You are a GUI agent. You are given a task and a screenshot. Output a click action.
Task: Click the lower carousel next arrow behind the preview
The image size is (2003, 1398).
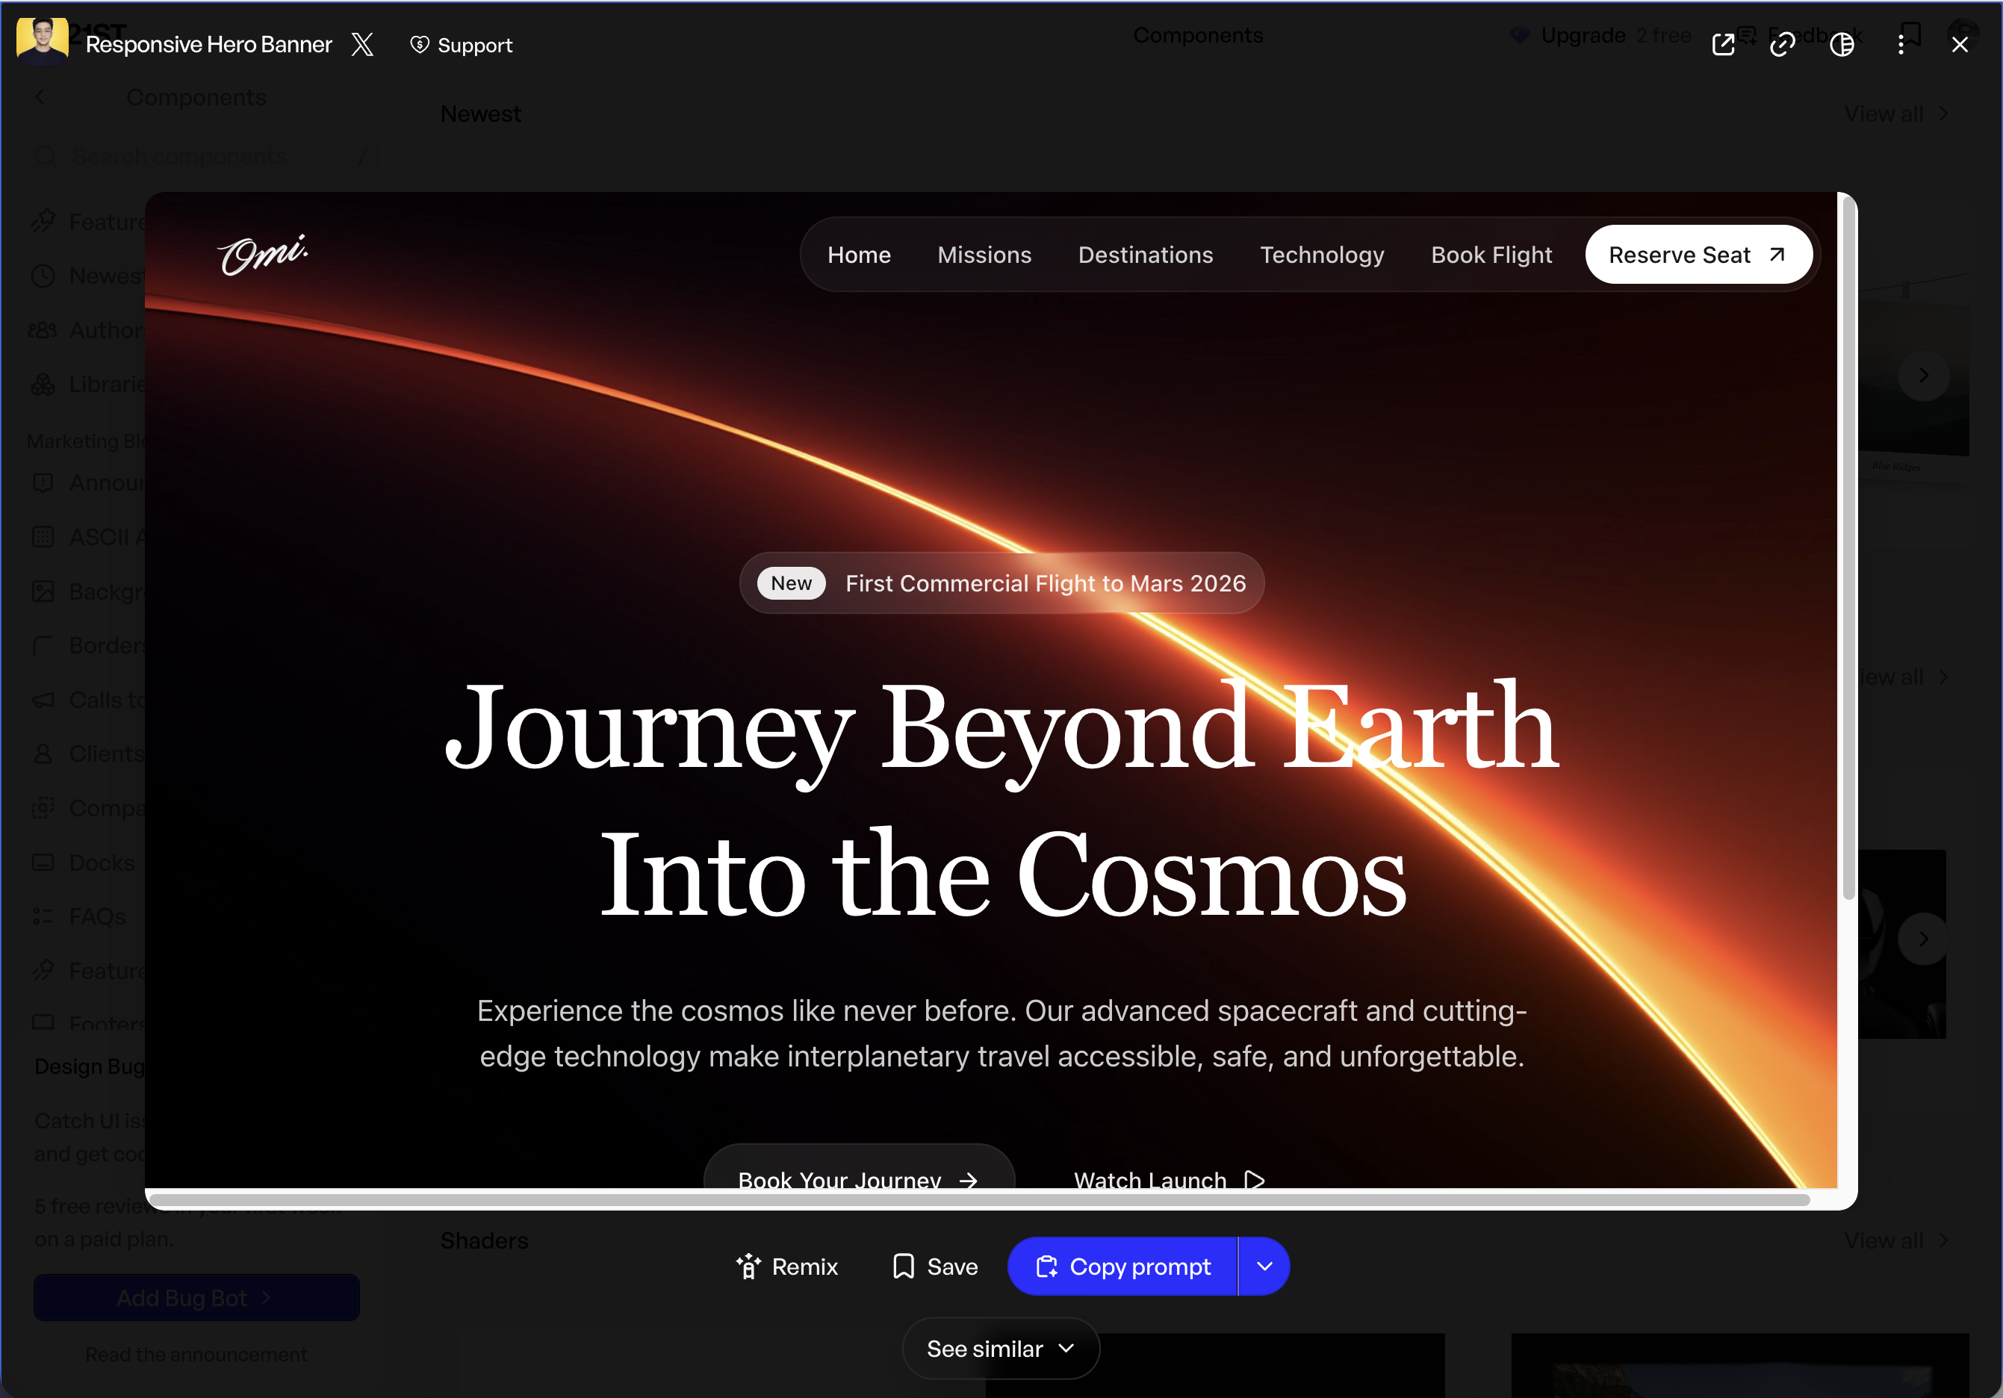point(1923,939)
